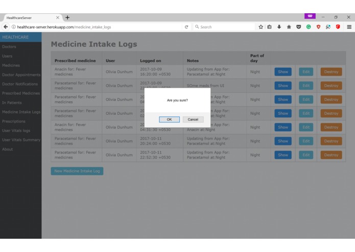Edit the 16:20:00 Anacin log
Screen dimensions: 355x252
pos(306,71)
